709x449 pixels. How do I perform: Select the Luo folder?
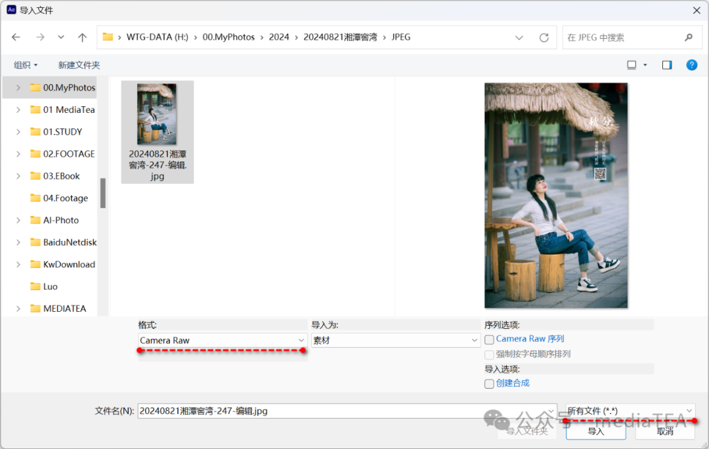pyautogui.click(x=44, y=287)
